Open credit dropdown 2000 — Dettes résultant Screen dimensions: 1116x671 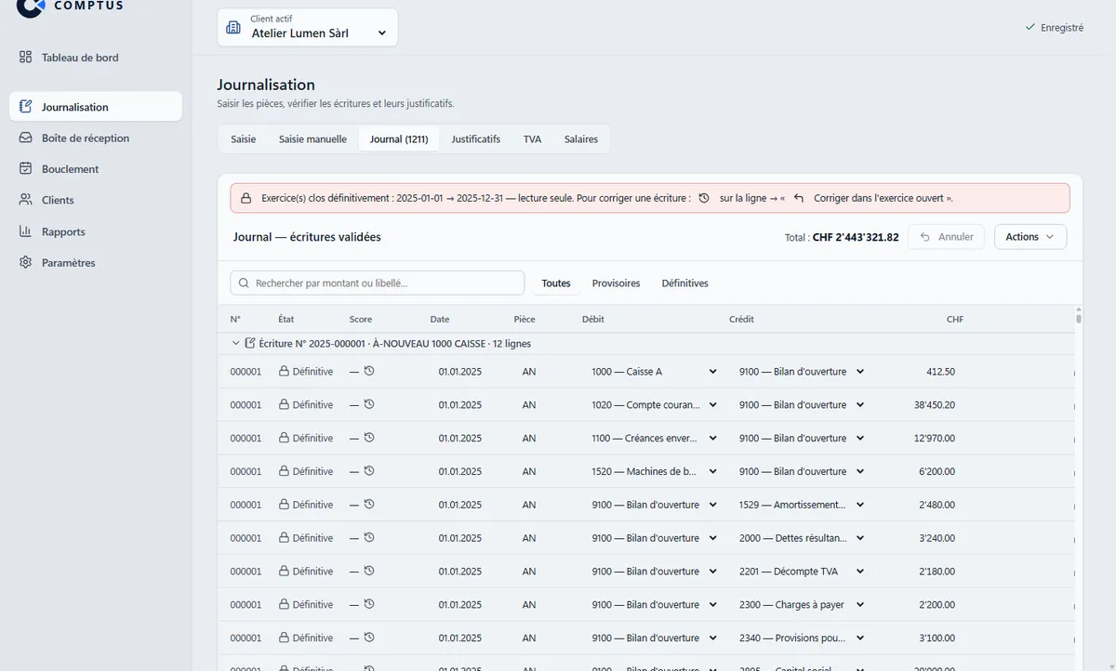(802, 538)
